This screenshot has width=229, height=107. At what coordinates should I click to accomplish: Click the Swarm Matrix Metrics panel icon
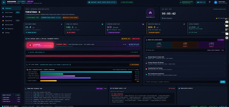(x=179, y=88)
